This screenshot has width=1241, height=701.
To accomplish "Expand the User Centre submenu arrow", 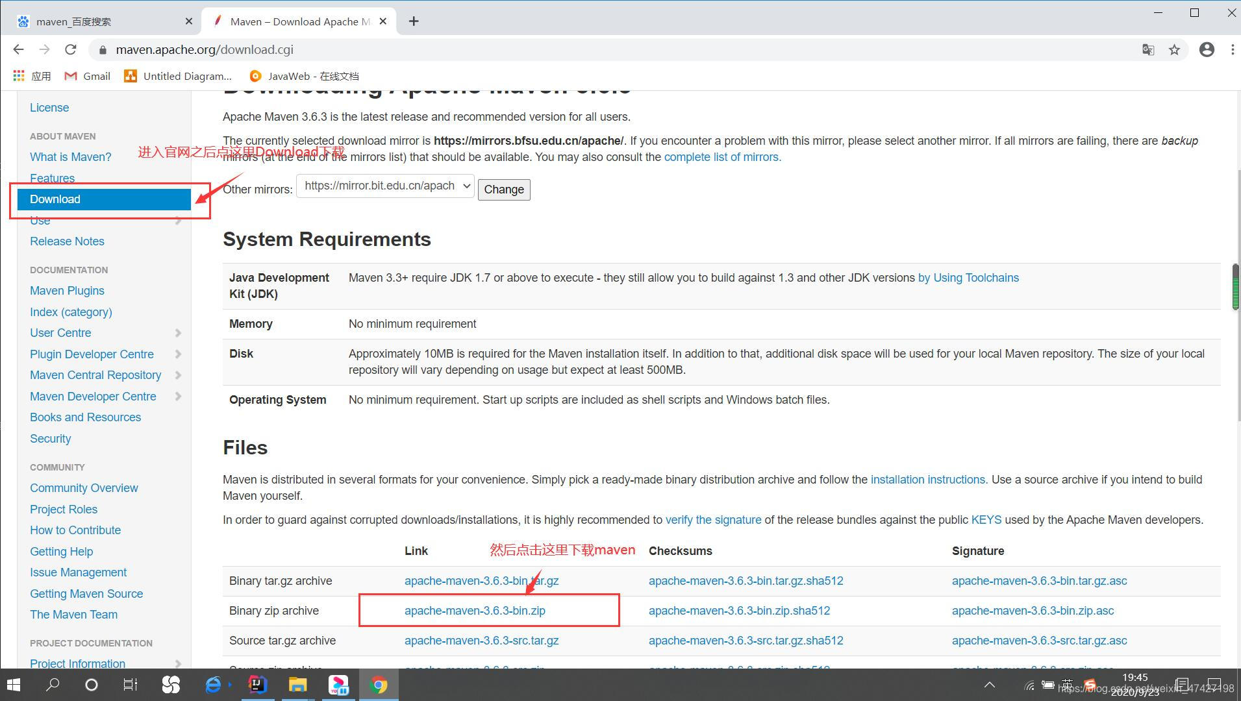I will point(178,333).
